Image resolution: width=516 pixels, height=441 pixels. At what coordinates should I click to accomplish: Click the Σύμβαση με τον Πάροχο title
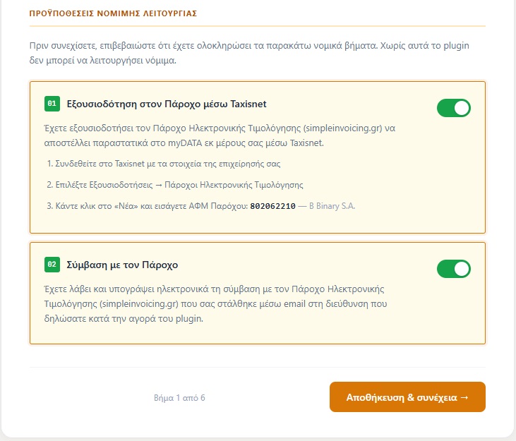[x=122, y=265]
